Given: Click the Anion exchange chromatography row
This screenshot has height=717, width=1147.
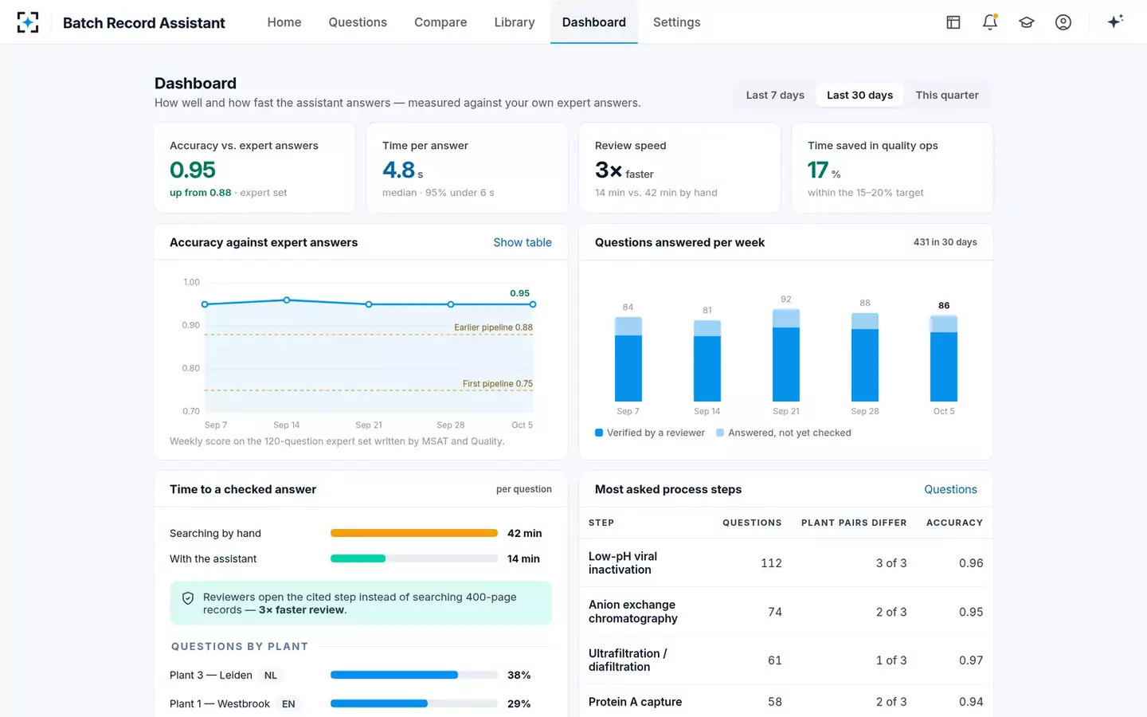Looking at the screenshot, I should pos(786,611).
